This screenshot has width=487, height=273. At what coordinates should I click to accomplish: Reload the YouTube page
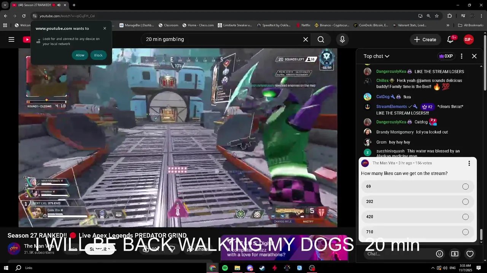[x=24, y=16]
